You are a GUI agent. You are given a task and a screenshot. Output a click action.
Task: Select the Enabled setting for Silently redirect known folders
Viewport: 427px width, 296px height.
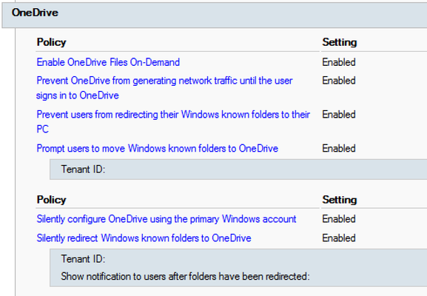tap(339, 238)
